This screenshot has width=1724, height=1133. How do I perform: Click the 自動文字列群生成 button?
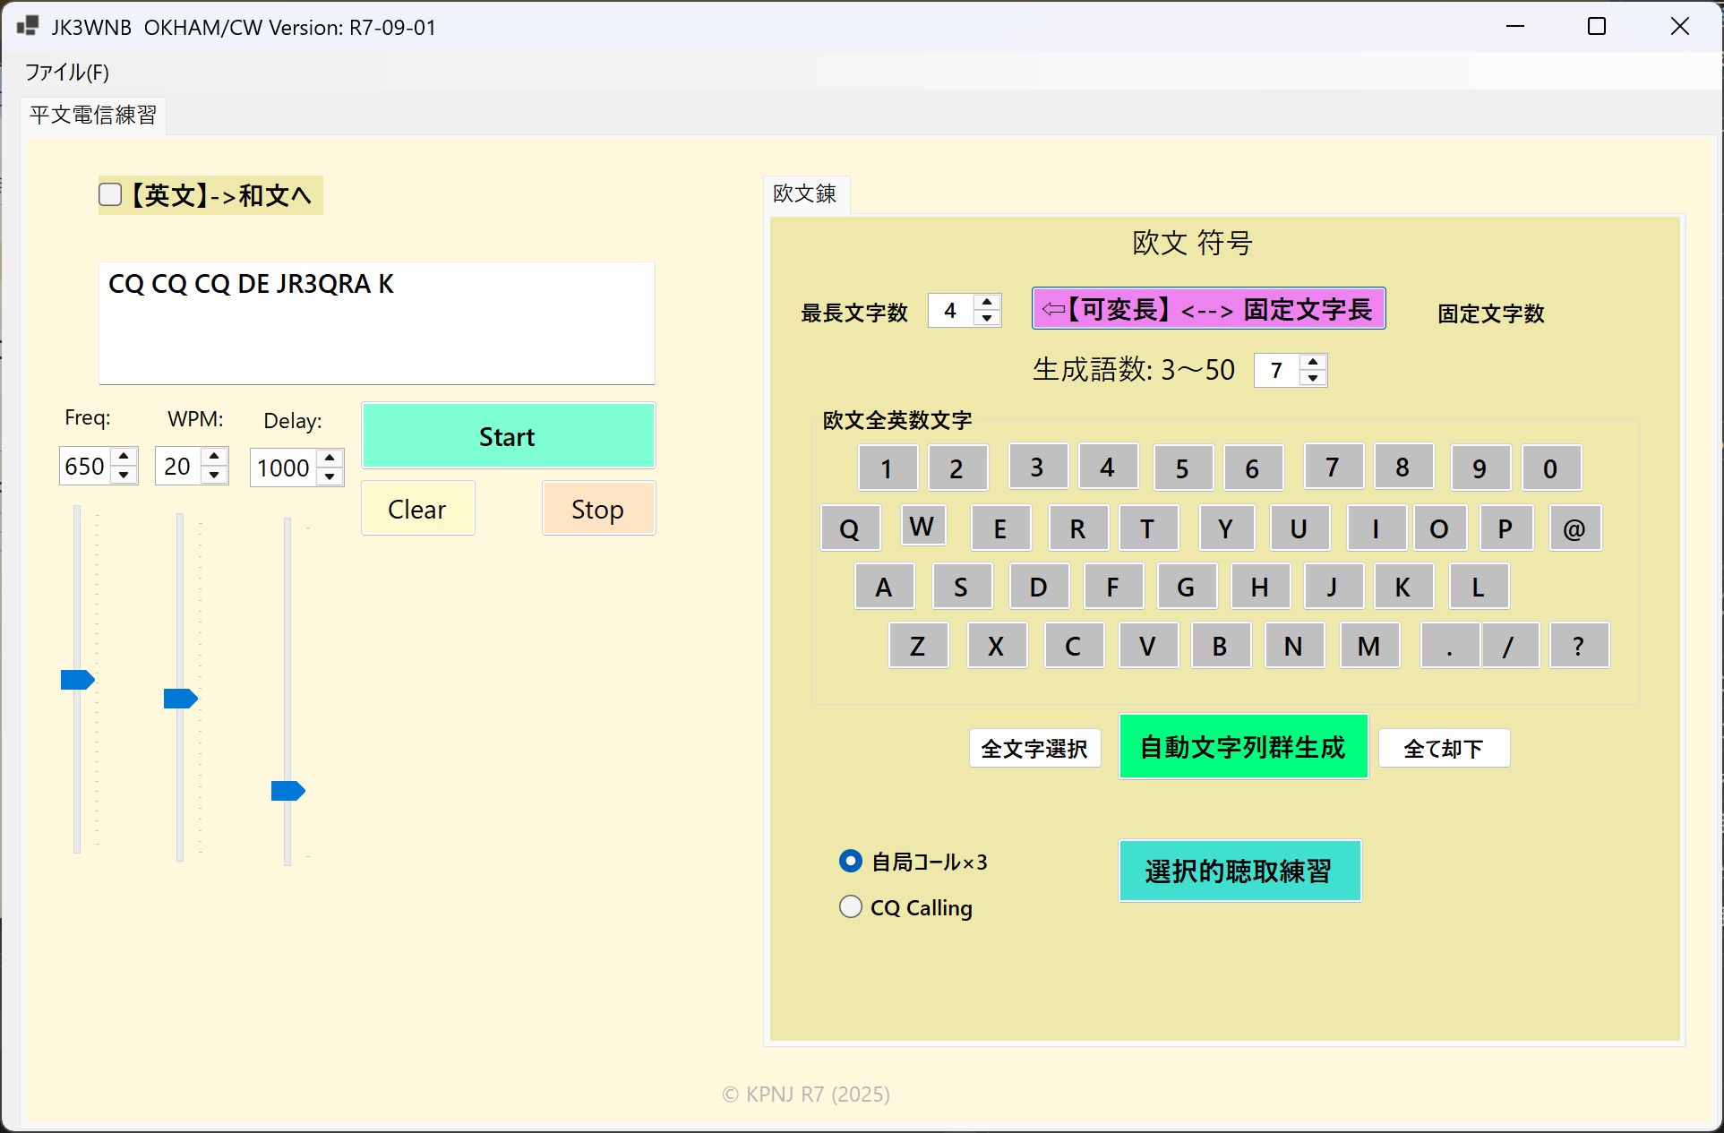1243,747
